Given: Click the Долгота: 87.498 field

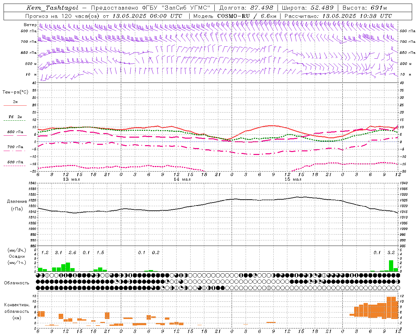Looking at the screenshot, I should [246, 8].
